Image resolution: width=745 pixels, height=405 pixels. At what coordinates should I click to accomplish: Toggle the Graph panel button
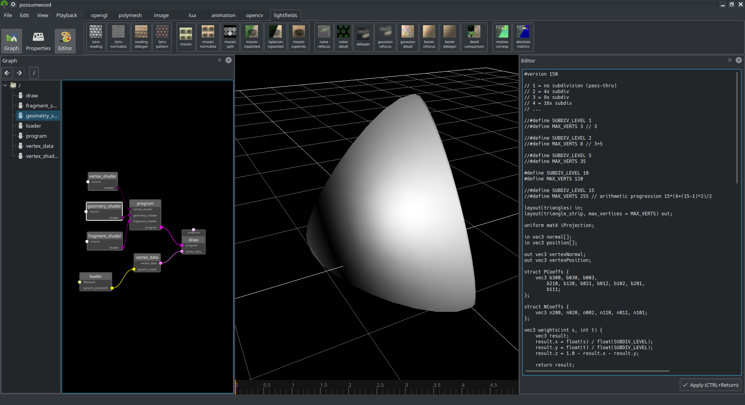(x=12, y=41)
